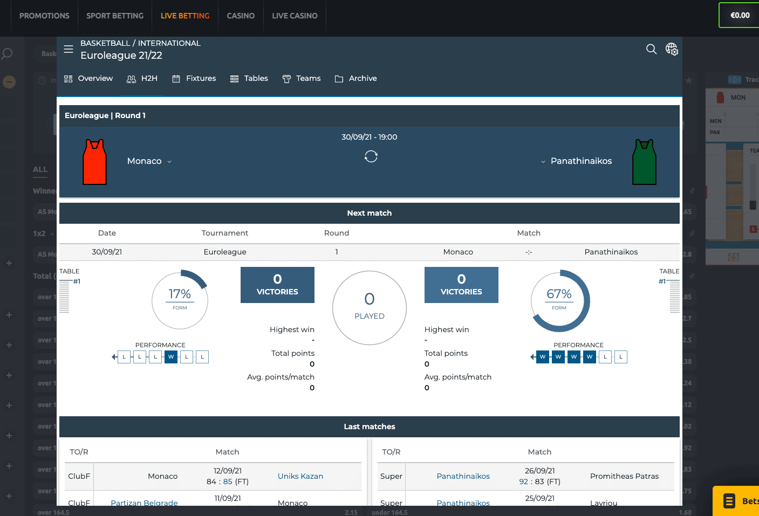Screen dimensions: 759x516
Task: Click the left arrow beside Panathinaikos performance
Action: tap(533, 357)
